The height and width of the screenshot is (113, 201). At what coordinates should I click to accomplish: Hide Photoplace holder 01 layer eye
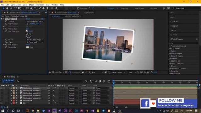[x=2, y=88]
